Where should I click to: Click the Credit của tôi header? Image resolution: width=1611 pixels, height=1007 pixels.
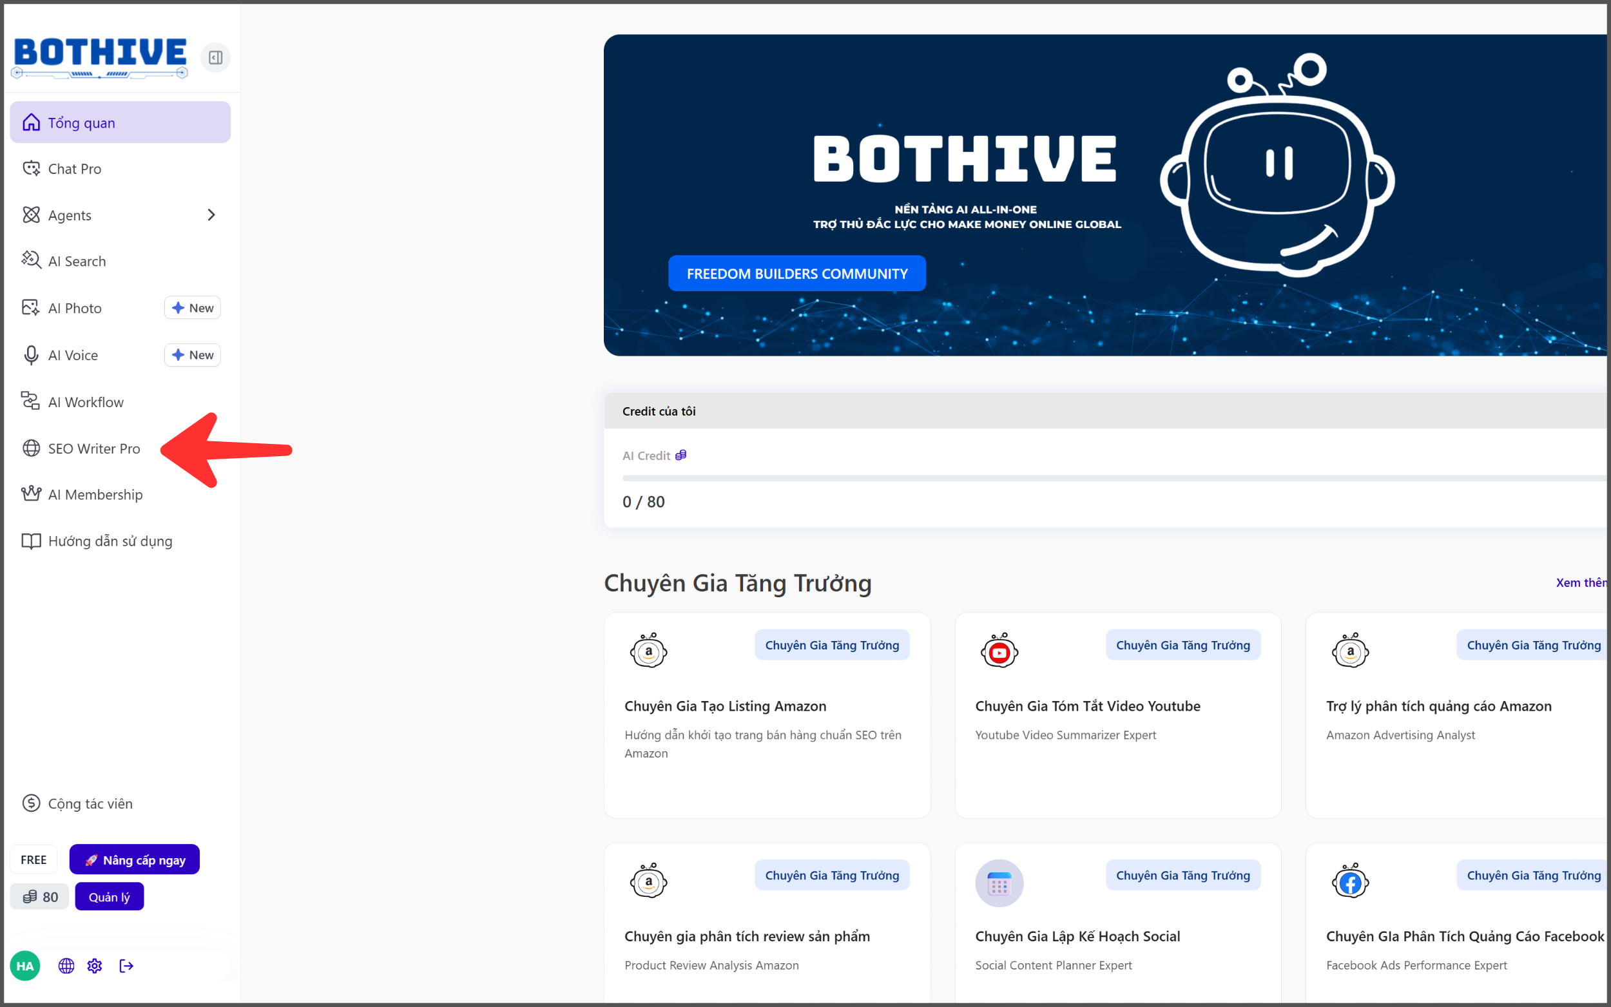click(x=1106, y=412)
